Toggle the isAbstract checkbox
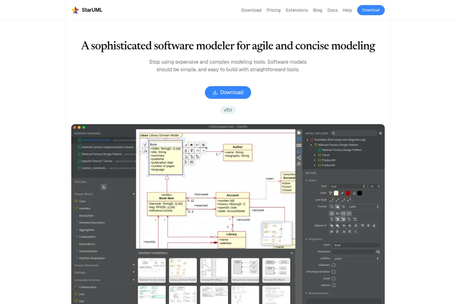Viewport: 456px width, 304px height. pyautogui.click(x=333, y=265)
